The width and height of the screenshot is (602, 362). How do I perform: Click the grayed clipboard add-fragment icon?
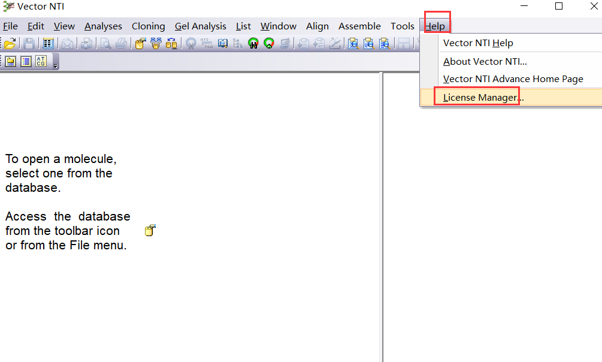click(x=303, y=43)
